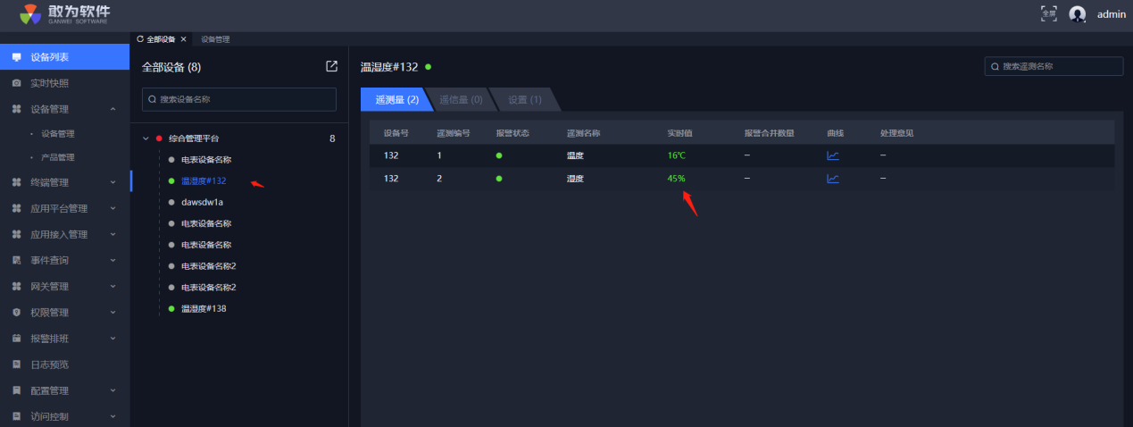Click the magnifier icon in 搜索遥测名称 field
Viewport: 1133px width, 427px height.
[996, 67]
